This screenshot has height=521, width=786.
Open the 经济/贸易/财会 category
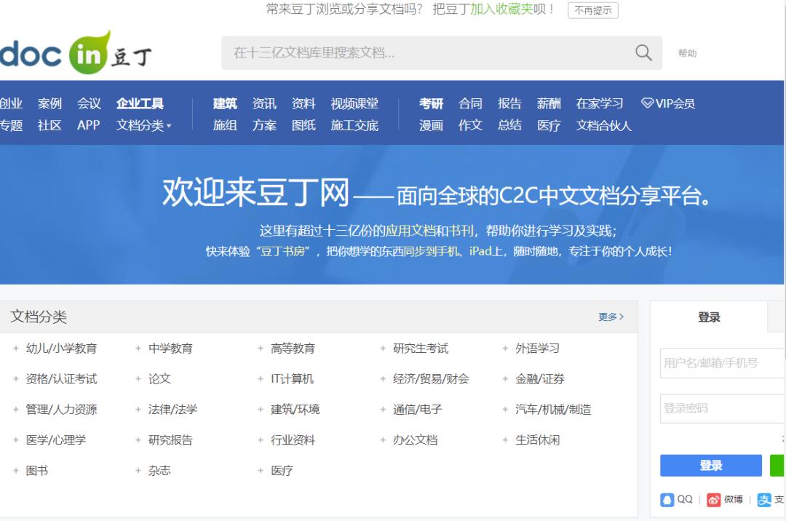pyautogui.click(x=431, y=378)
